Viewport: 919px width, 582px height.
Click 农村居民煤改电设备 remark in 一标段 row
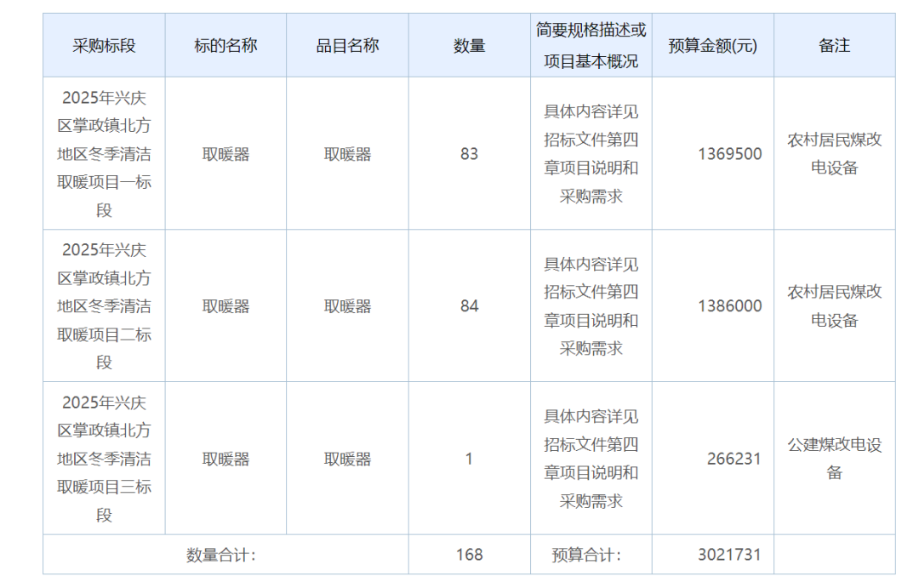pyautogui.click(x=835, y=153)
